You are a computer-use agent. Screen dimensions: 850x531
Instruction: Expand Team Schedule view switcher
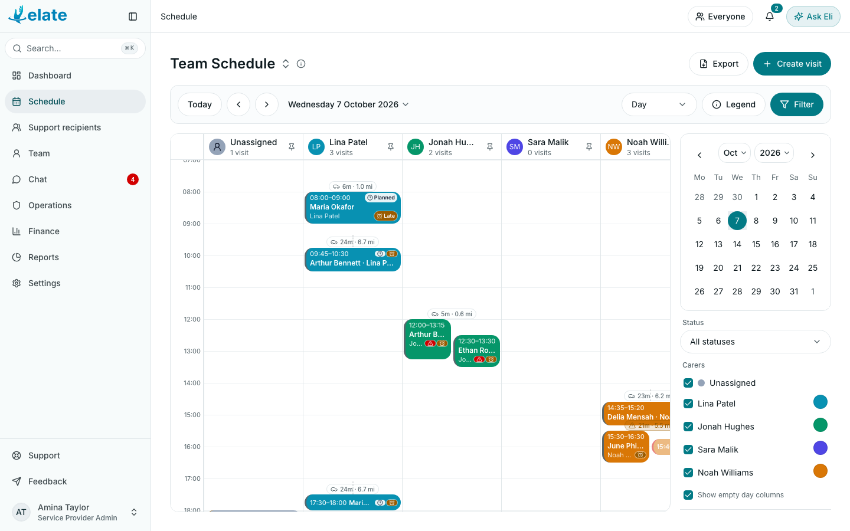tap(286, 64)
